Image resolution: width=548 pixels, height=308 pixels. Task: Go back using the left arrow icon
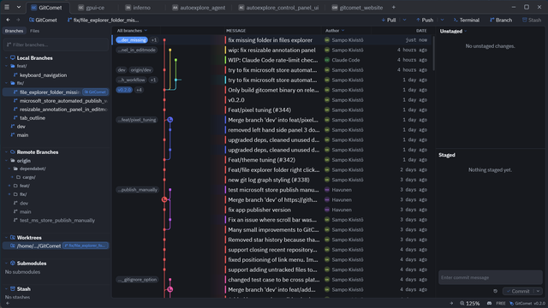[x=8, y=20]
